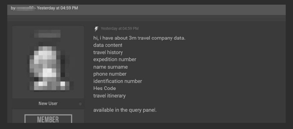Click the 'expedition number' line

coord(115,60)
